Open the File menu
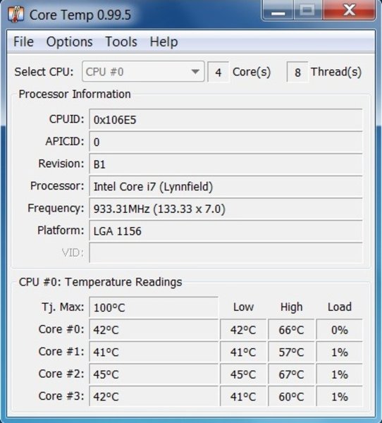382x423 pixels. coord(23,42)
